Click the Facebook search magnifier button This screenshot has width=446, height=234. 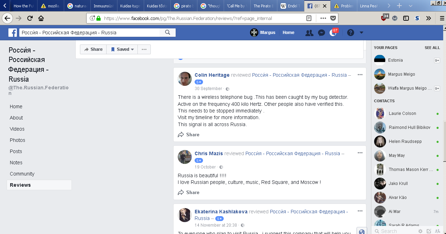click(x=168, y=33)
